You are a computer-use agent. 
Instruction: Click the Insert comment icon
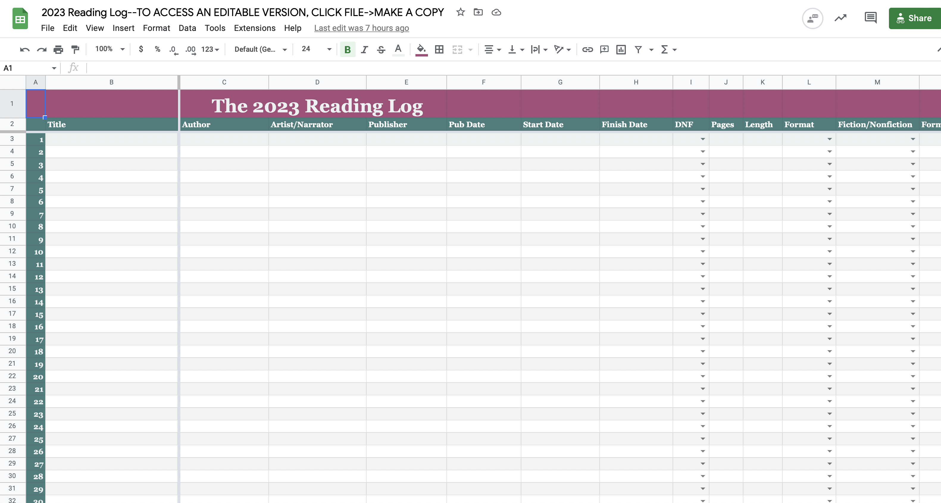coord(604,49)
